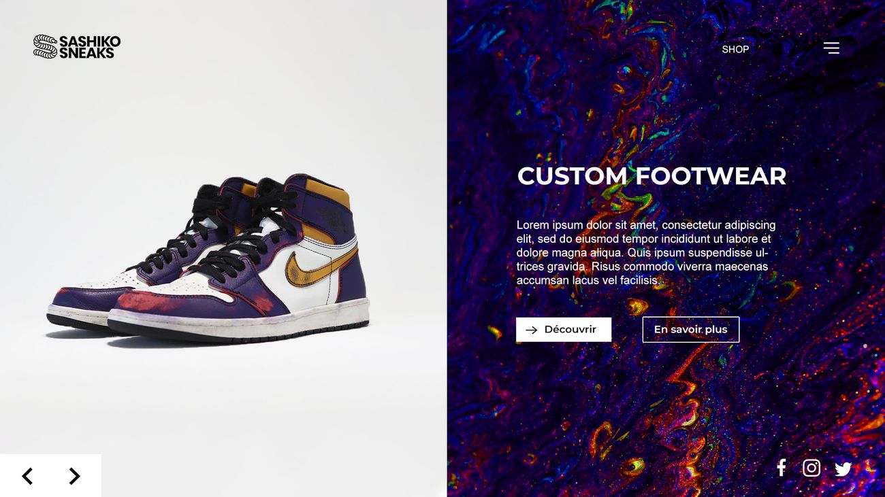Viewport: 885px width, 497px height.
Task: Select the En savoir plus button
Action: [690, 330]
